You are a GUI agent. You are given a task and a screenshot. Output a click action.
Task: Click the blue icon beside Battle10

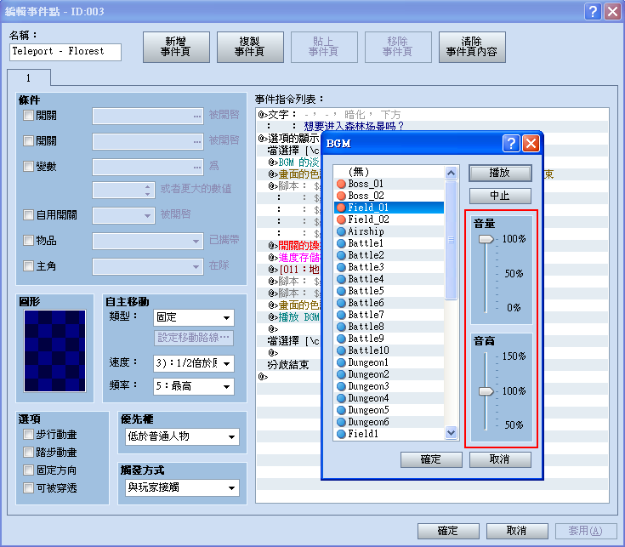(341, 350)
